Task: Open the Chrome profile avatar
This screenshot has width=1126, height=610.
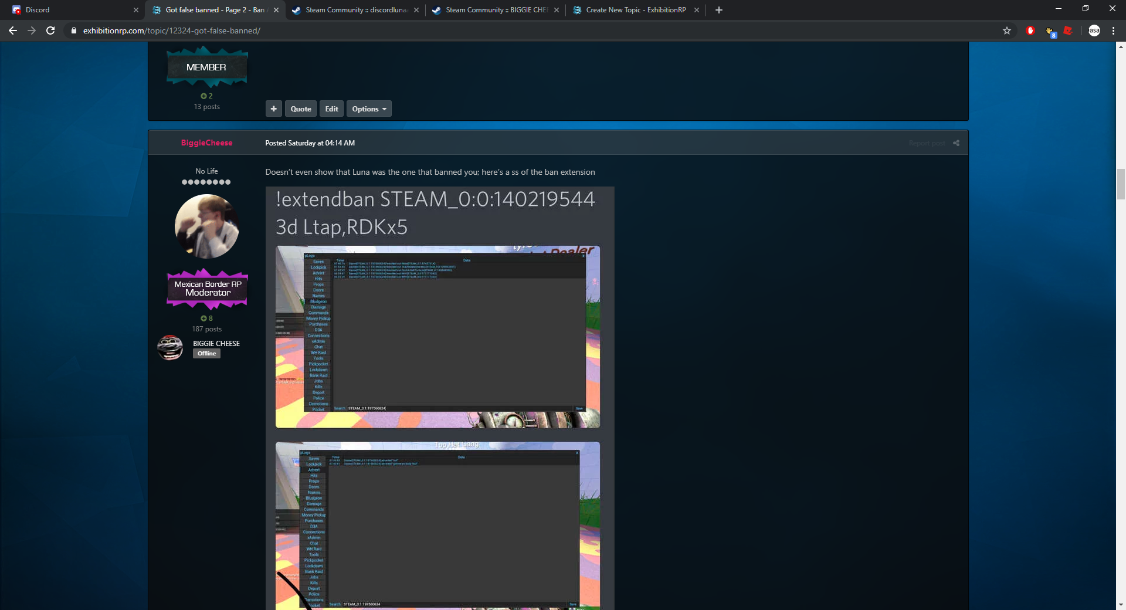Action: 1094,30
